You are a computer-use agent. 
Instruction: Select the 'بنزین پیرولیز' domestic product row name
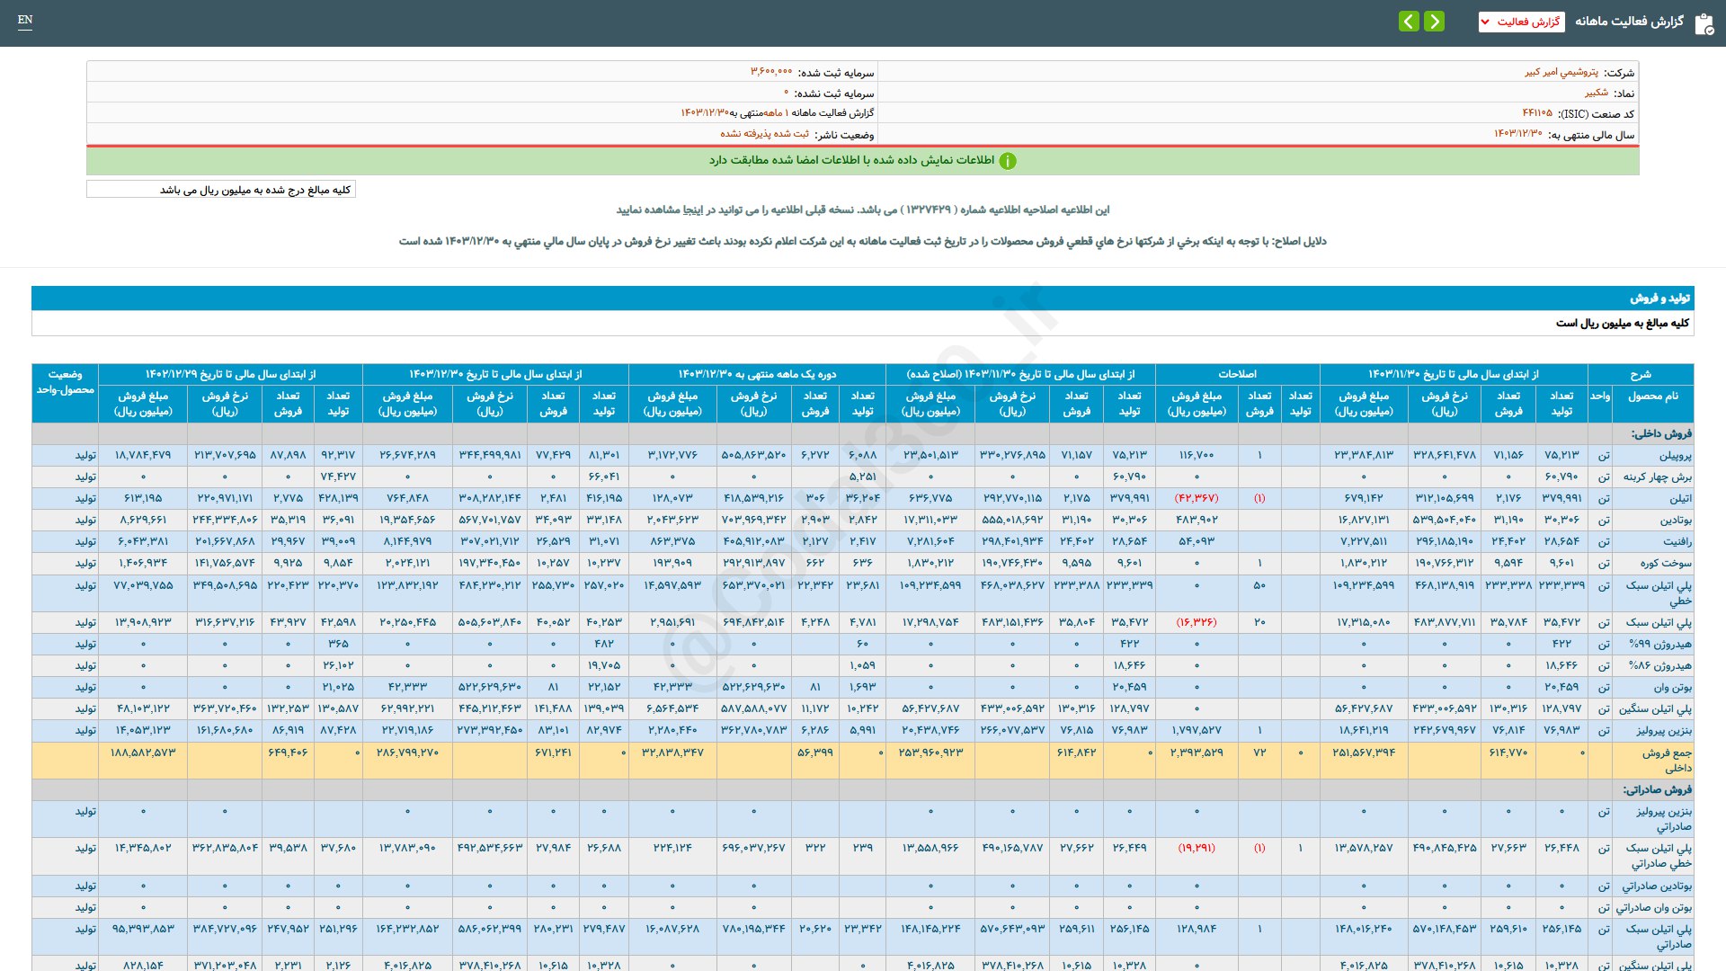(x=1664, y=731)
